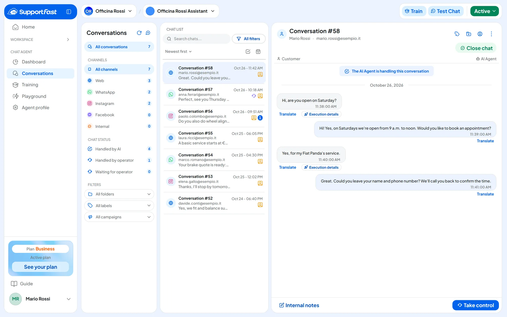Click the unread badge on Conversation #56
Viewport: 507px width, 317px height.
click(260, 118)
